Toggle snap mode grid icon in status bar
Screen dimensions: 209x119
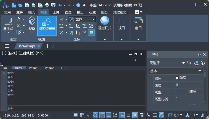[x=76, y=115]
